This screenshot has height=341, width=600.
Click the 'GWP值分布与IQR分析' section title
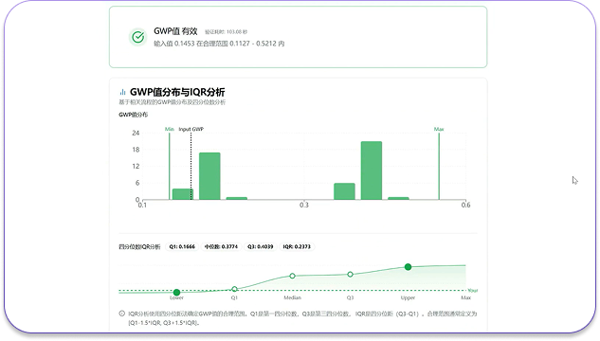pos(177,92)
